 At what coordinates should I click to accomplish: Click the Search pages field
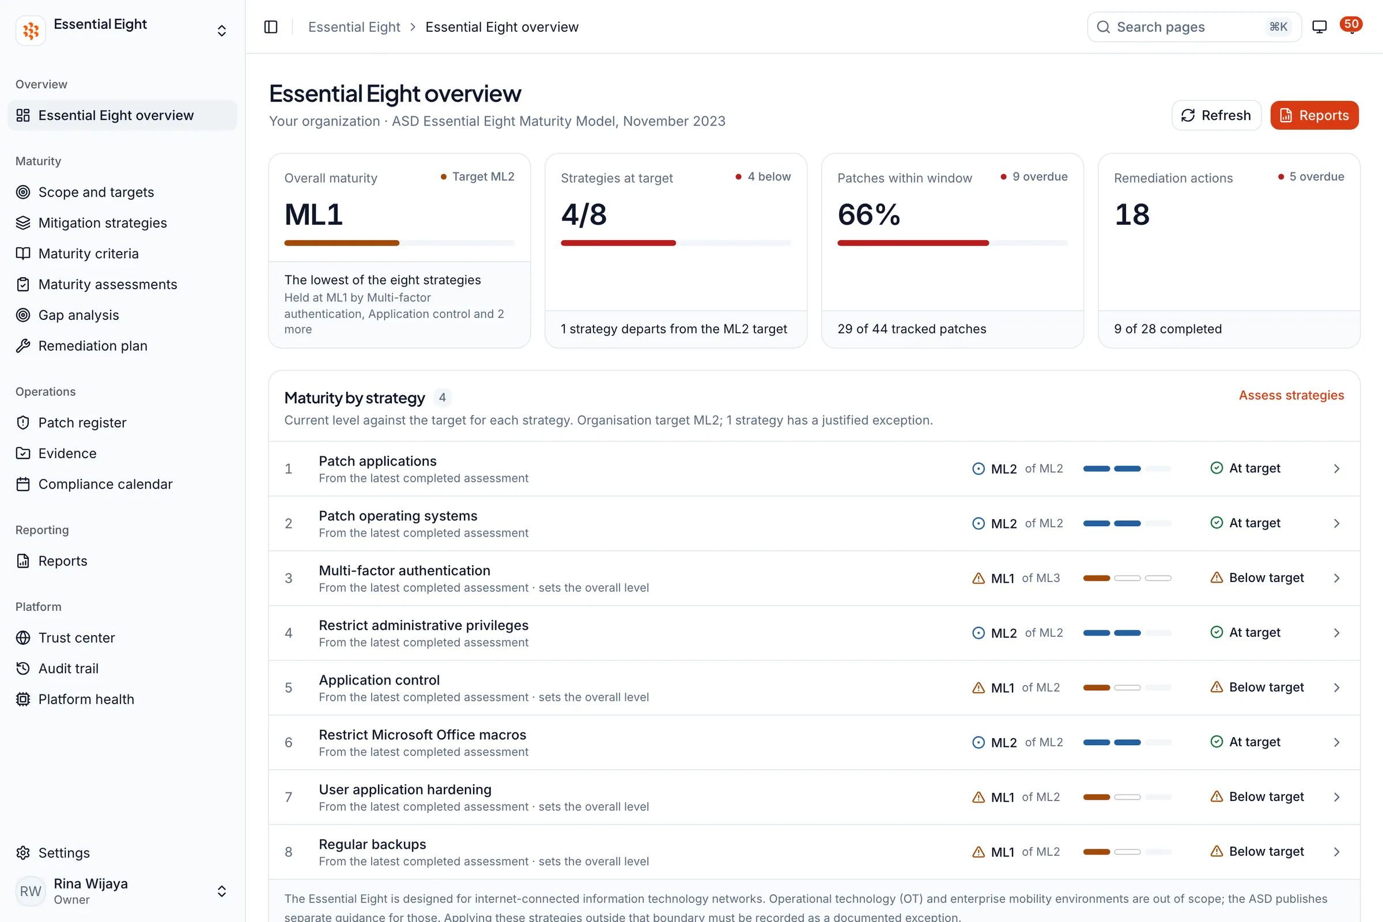(1193, 27)
